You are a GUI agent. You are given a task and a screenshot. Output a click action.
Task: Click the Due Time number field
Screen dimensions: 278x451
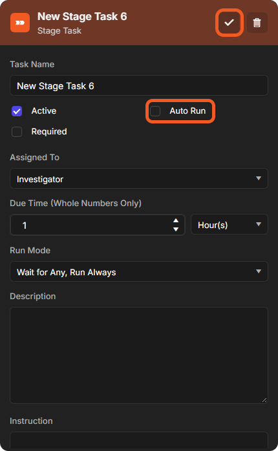click(97, 225)
